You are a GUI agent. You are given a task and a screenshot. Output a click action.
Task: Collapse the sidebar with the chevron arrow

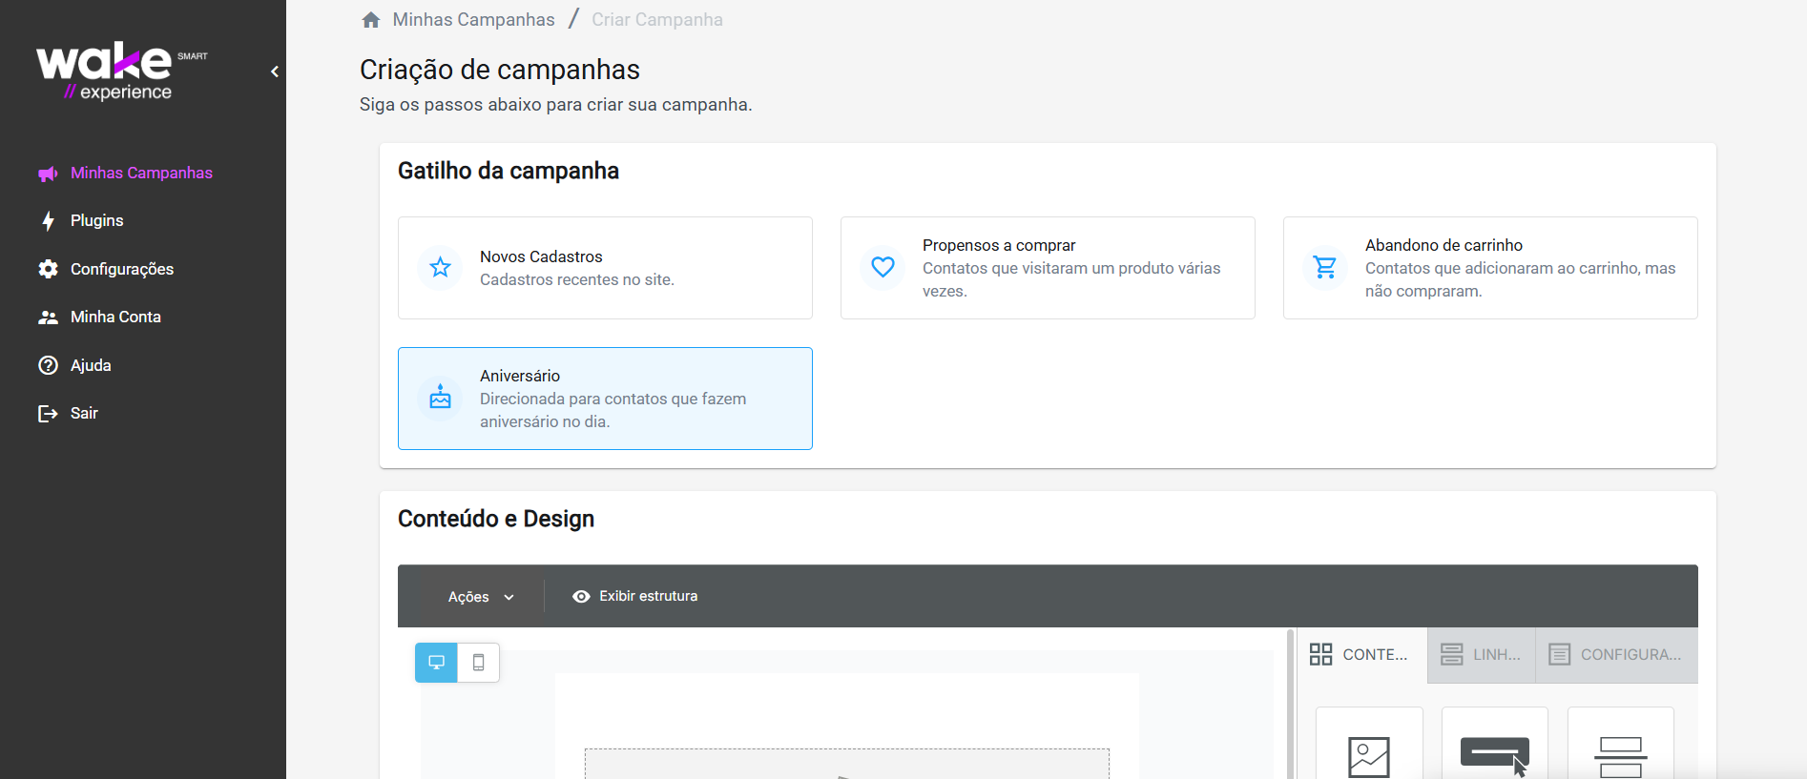[x=275, y=72]
